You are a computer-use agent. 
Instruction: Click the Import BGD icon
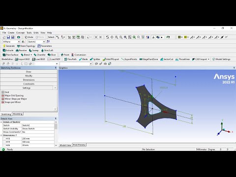pyautogui.click(x=16, y=59)
